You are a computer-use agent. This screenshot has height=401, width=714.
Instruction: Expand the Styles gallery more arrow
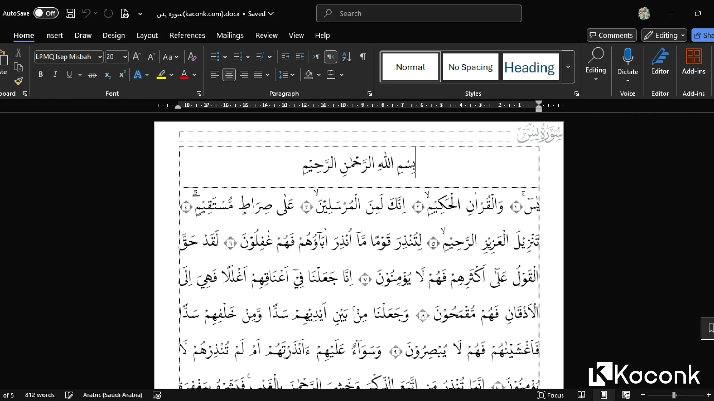tap(568, 67)
